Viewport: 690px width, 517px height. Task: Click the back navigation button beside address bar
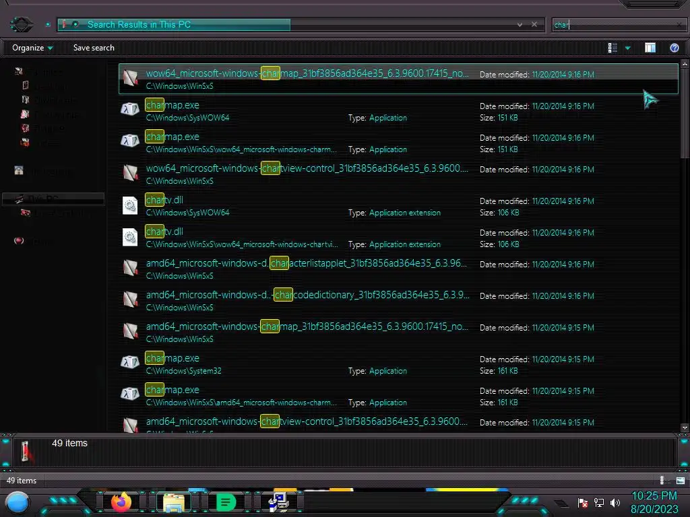point(21,24)
